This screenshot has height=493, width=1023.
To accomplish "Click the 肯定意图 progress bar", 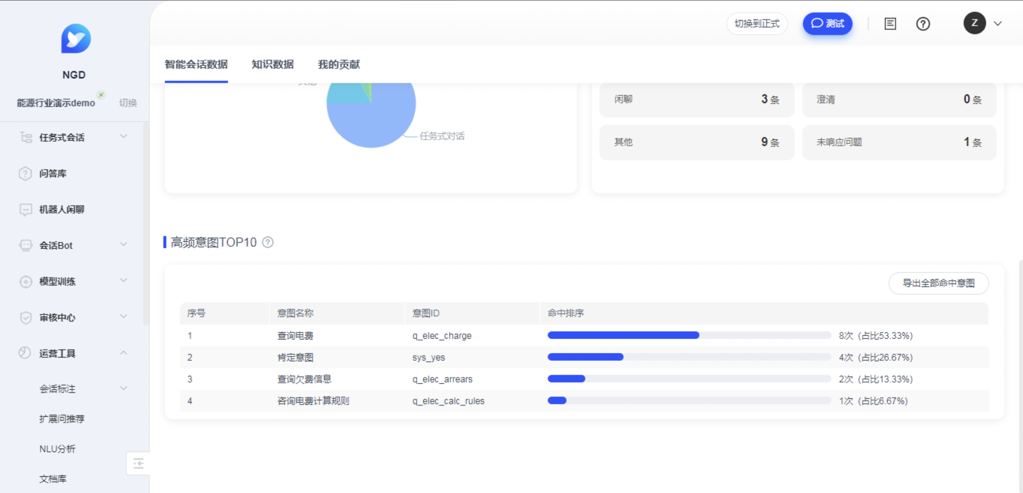I will point(689,357).
